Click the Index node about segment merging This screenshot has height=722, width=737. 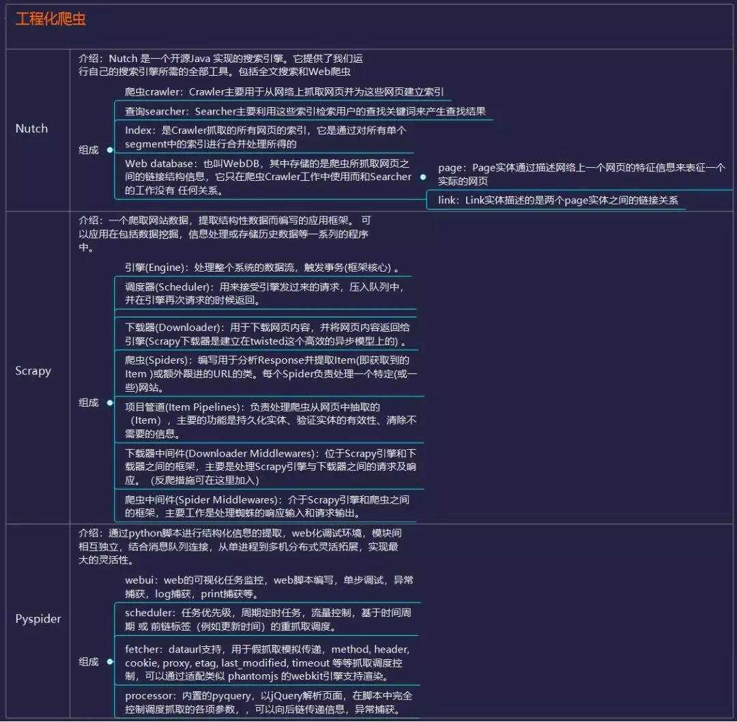pyautogui.click(x=265, y=137)
